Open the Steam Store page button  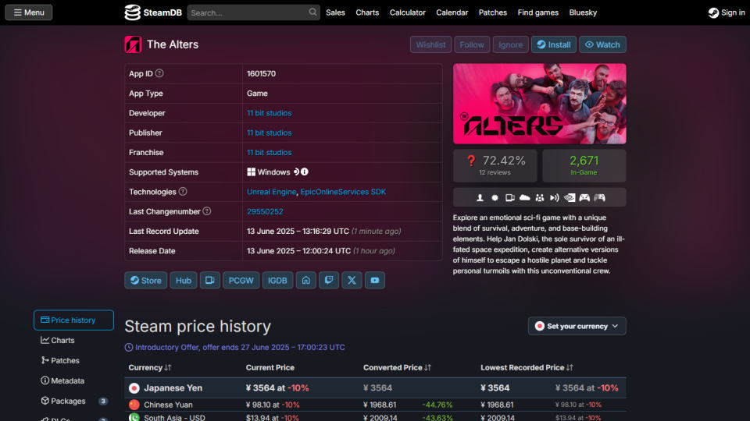click(146, 280)
